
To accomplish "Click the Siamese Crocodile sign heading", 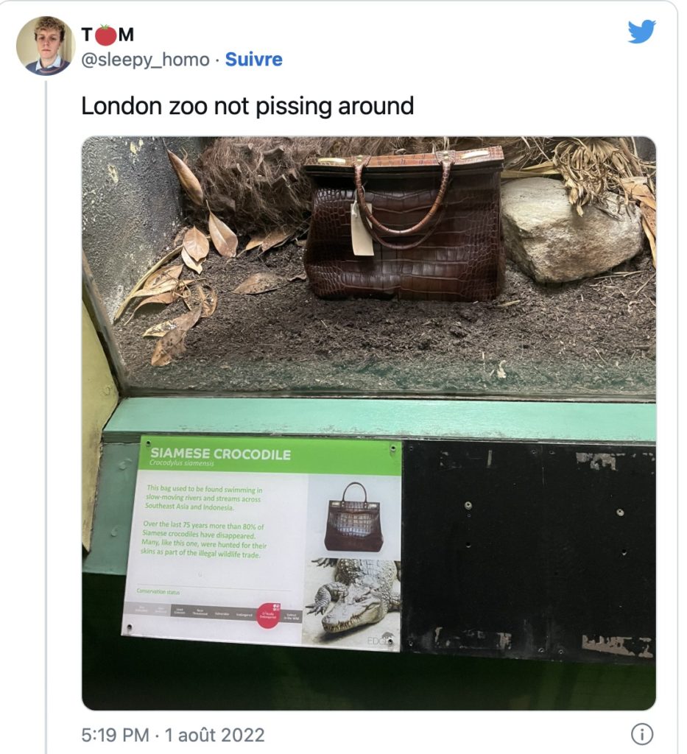I will pyautogui.click(x=220, y=454).
